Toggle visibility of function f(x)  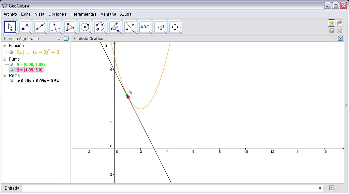pyautogui.click(x=11, y=52)
